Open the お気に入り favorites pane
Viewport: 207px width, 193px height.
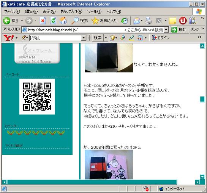point(104,21)
